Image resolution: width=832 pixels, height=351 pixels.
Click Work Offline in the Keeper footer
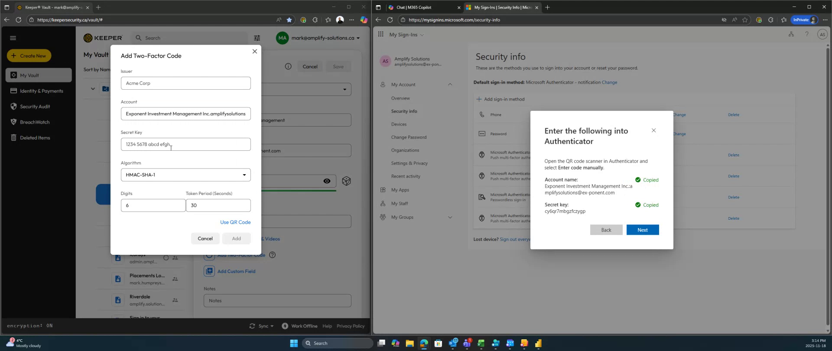[299, 326]
